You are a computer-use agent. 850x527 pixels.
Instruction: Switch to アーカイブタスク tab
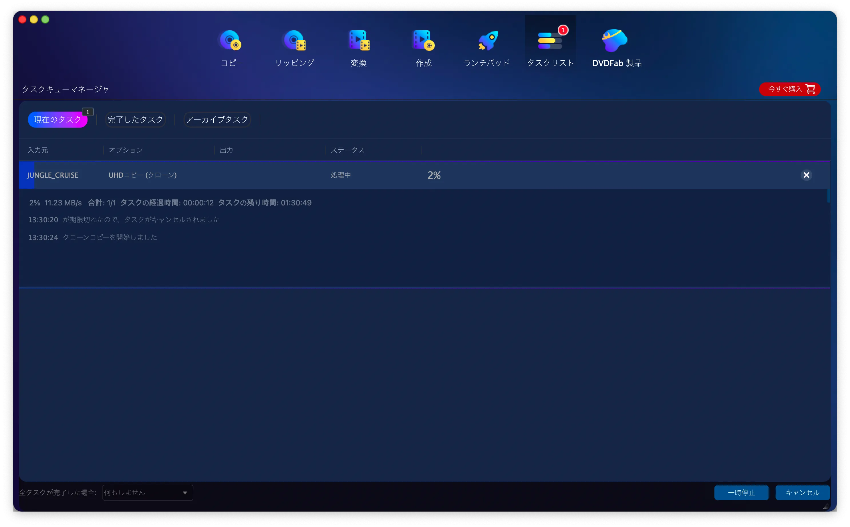217,120
